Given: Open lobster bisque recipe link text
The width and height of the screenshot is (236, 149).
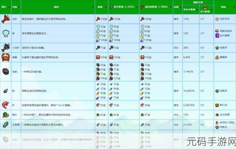Looking at the screenshot, I should click(225, 19).
